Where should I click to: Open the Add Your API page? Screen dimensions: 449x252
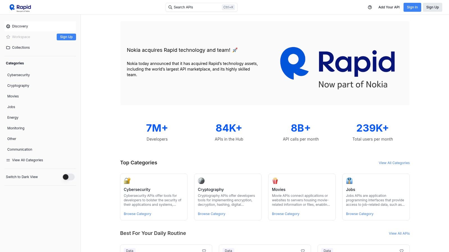[x=389, y=7]
